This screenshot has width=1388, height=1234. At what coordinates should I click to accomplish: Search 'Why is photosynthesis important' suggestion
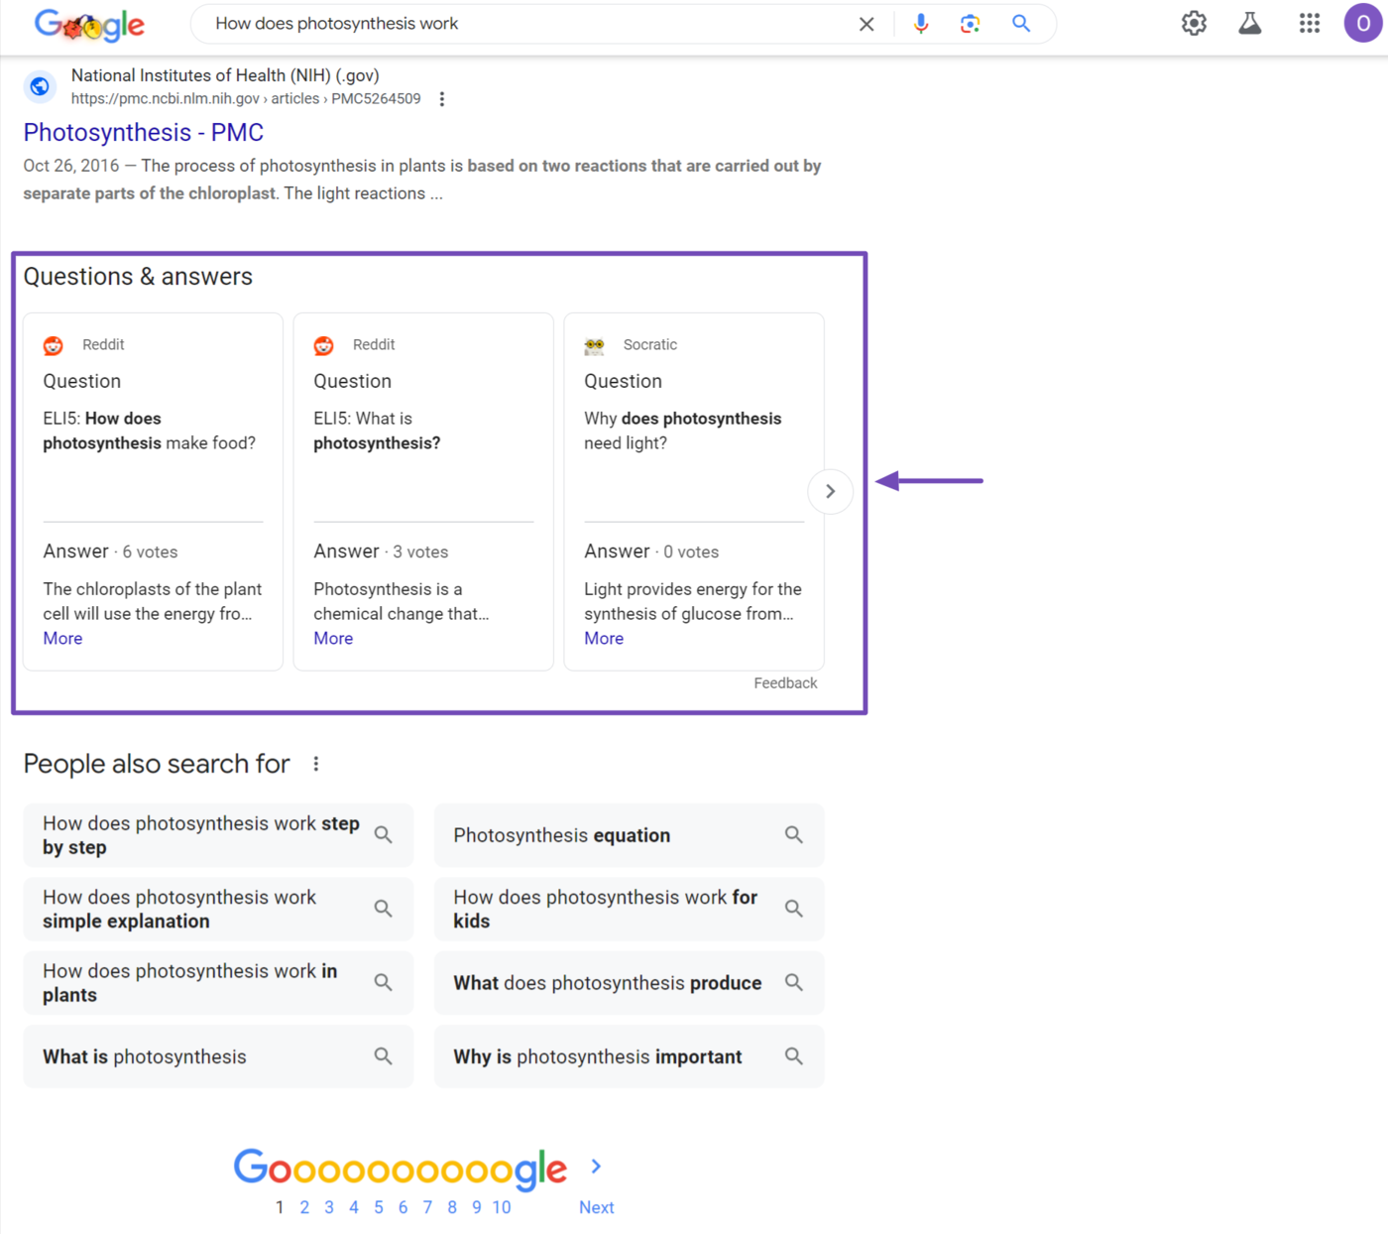[629, 1056]
